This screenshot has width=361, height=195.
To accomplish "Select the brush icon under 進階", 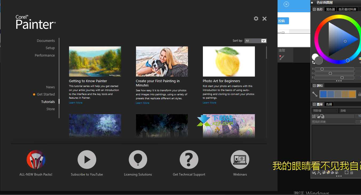I will click(282, 57).
